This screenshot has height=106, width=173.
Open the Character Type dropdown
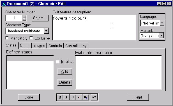[47, 31]
